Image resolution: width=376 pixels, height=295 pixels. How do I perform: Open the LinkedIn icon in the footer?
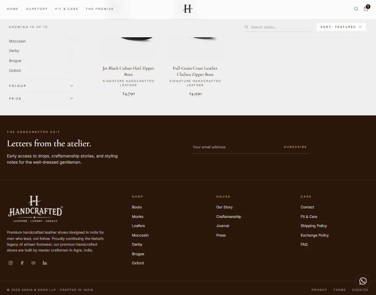(45, 263)
